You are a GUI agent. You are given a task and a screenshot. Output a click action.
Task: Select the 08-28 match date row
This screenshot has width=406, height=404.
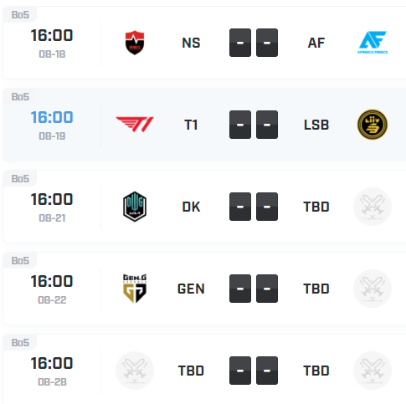click(203, 369)
